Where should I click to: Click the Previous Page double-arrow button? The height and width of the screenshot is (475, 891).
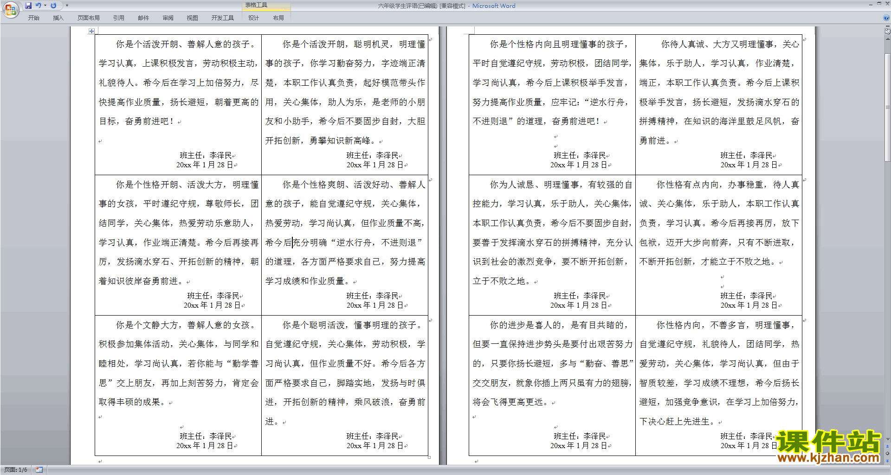click(x=888, y=447)
